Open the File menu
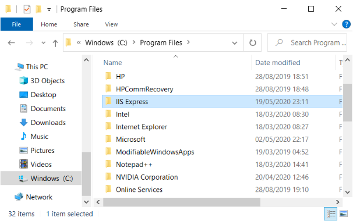The width and height of the screenshot is (353, 221). coord(17,24)
